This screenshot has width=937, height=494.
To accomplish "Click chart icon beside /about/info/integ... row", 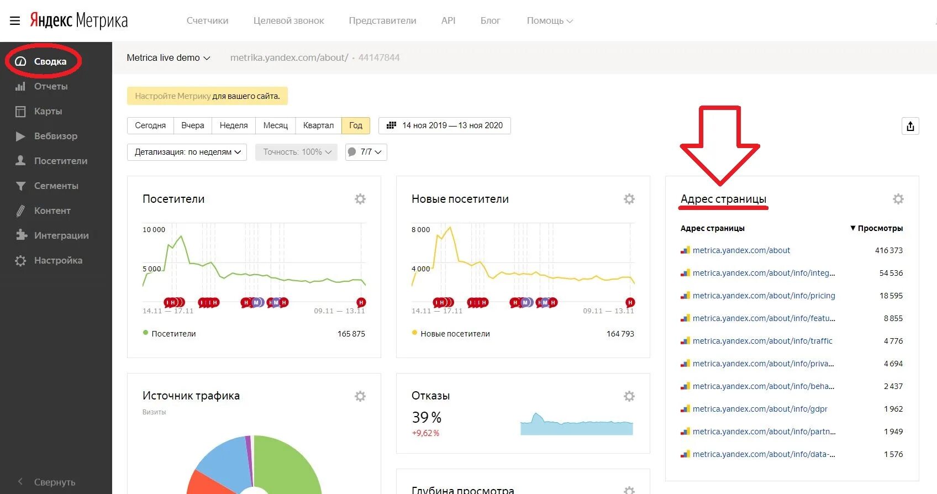I will click(685, 273).
